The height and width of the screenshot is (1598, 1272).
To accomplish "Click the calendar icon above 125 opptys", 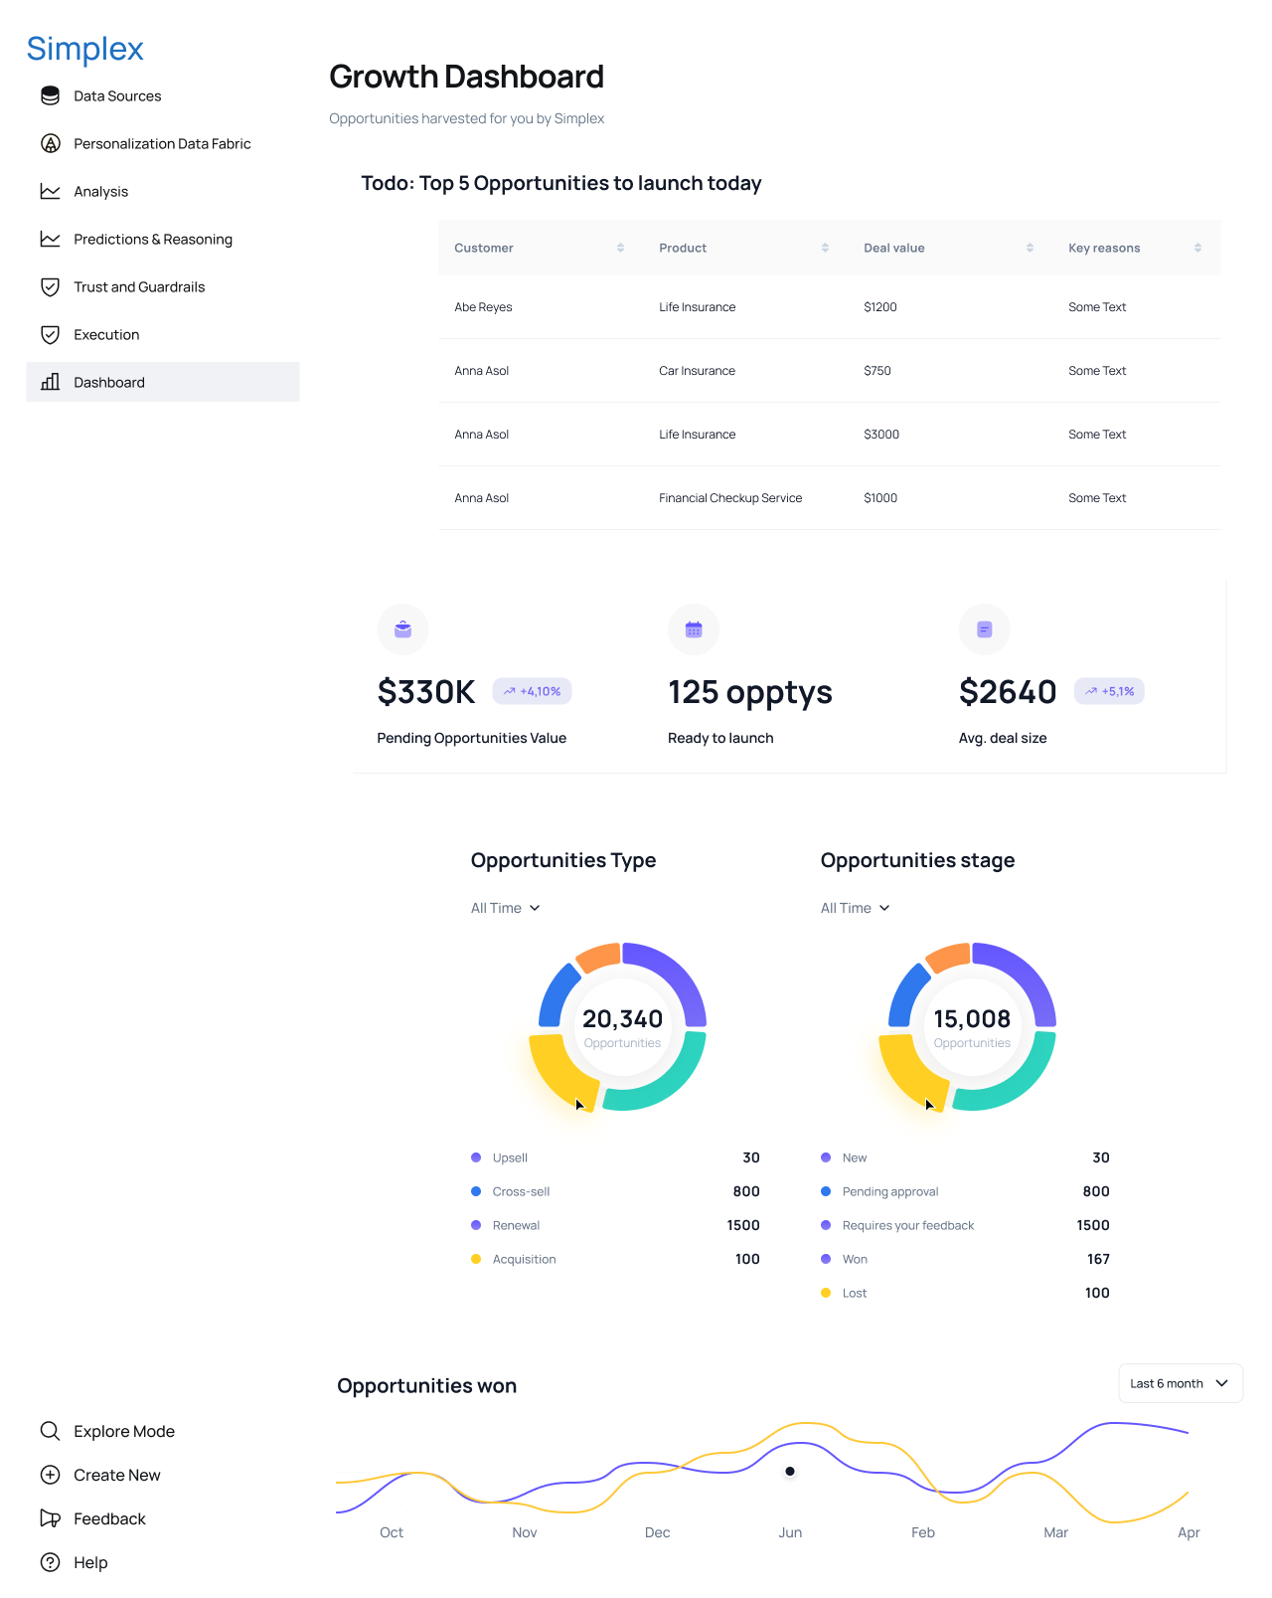I will coord(694,629).
